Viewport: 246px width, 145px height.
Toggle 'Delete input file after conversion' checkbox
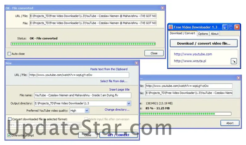(x=86, y=119)
